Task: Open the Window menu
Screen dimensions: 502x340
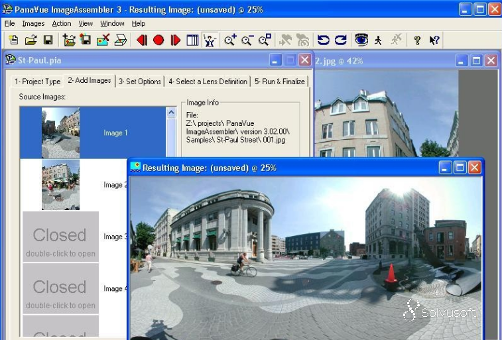Action: pyautogui.click(x=112, y=24)
